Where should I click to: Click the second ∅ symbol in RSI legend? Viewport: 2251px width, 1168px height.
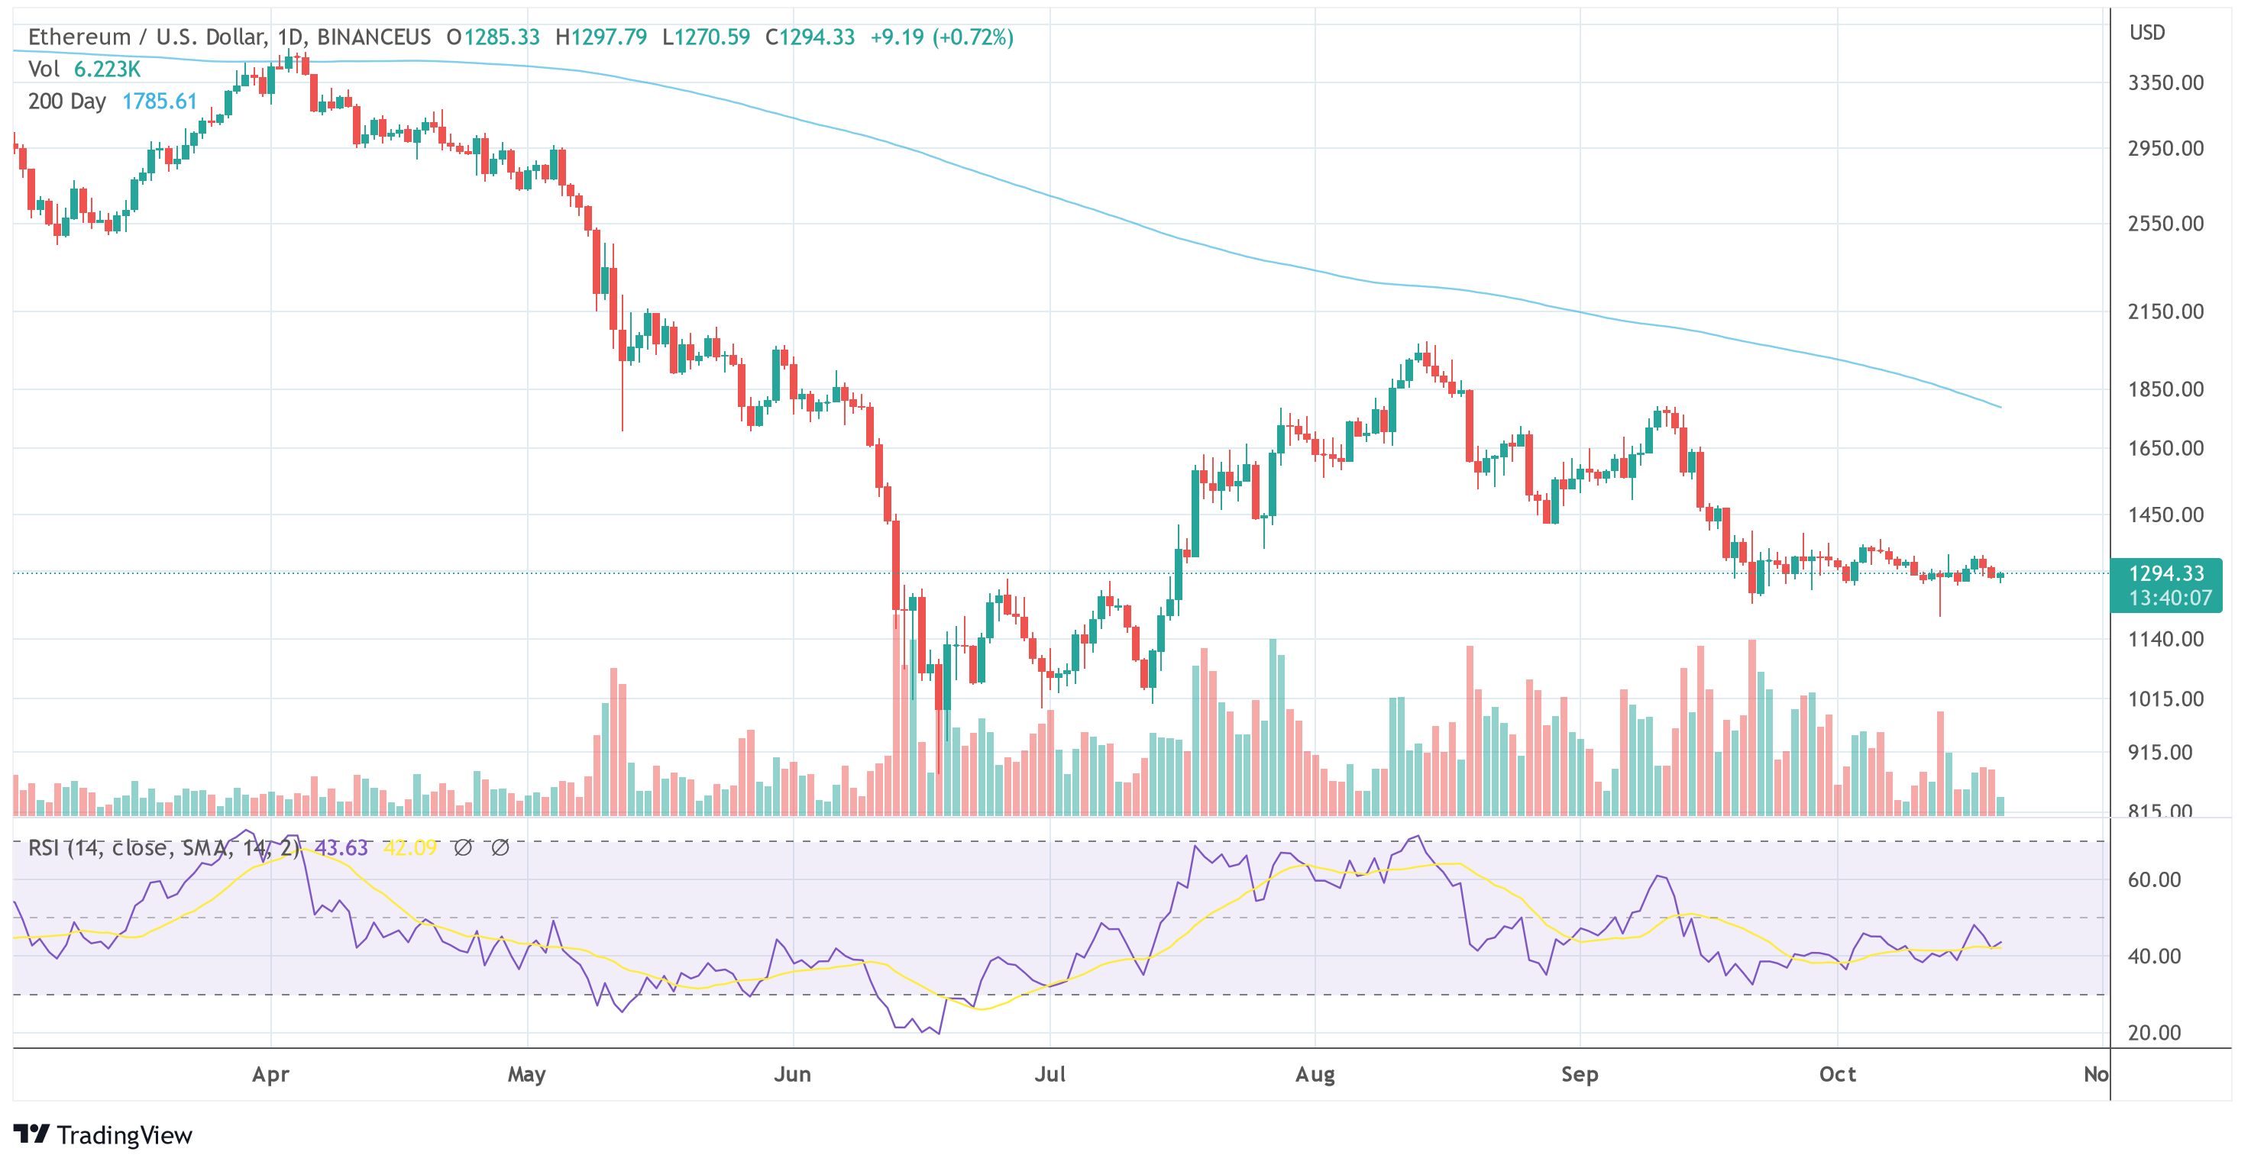tap(500, 847)
